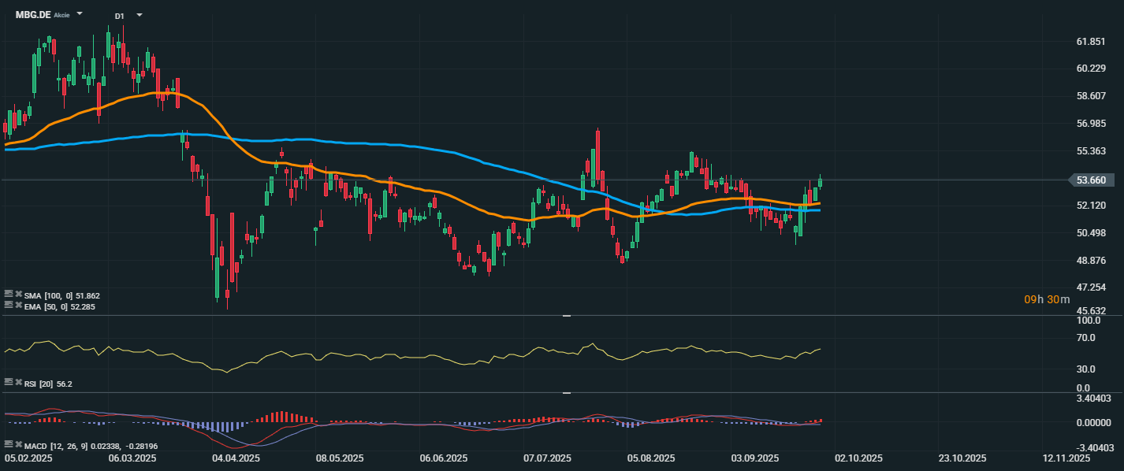Open settings for the SMA indicator
1124x471 pixels.
click(x=9, y=295)
